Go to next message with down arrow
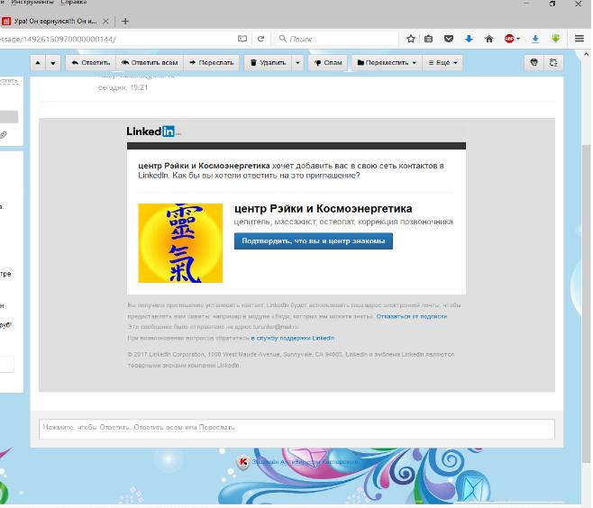This screenshot has height=508, width=593. click(x=53, y=63)
